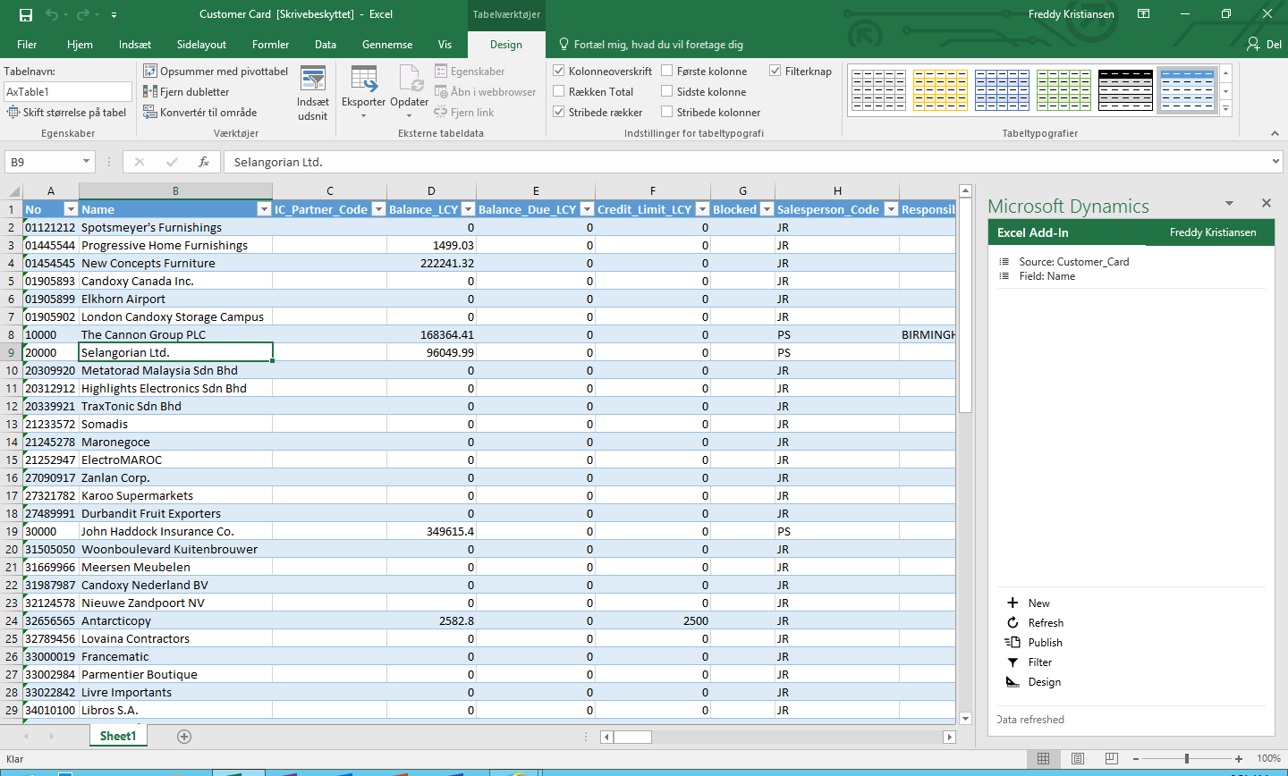Screen dimensions: 1288x776
Task: Click Opsummer med pivottabel button
Action: point(216,72)
